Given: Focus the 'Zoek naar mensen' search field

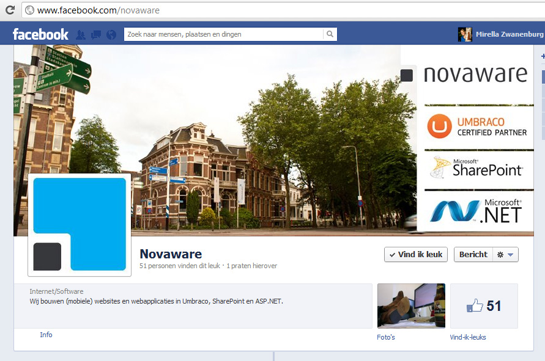Looking at the screenshot, I should click(223, 35).
